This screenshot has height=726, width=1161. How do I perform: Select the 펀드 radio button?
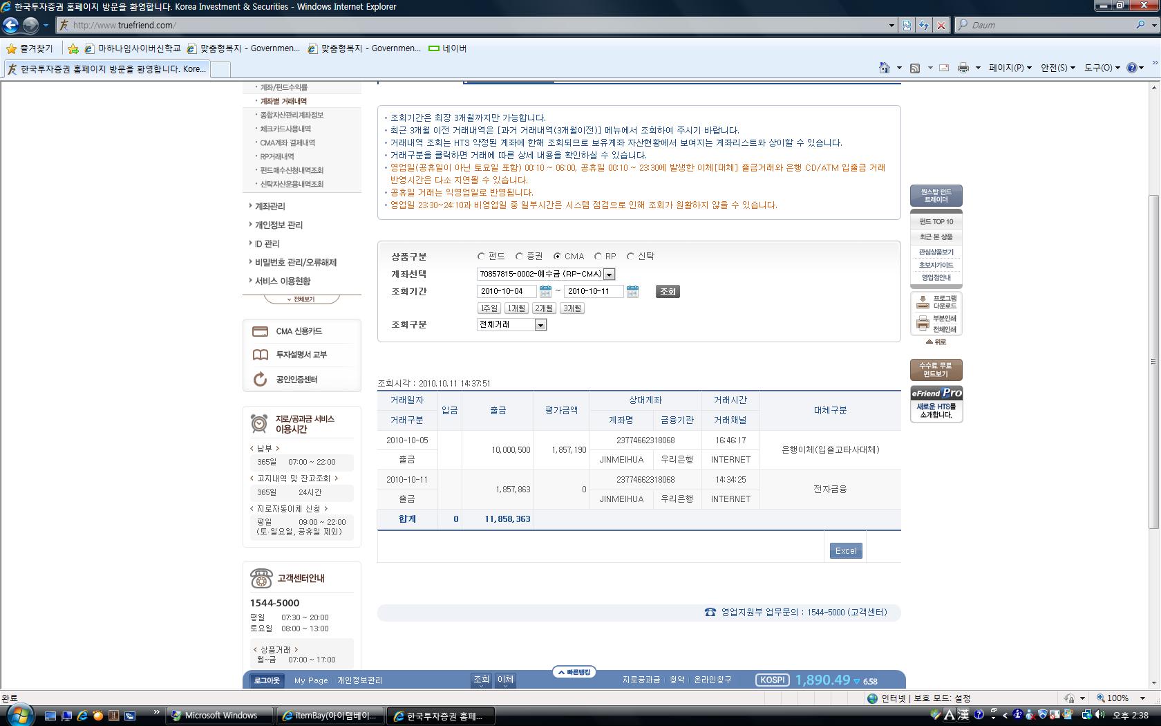[482, 257]
